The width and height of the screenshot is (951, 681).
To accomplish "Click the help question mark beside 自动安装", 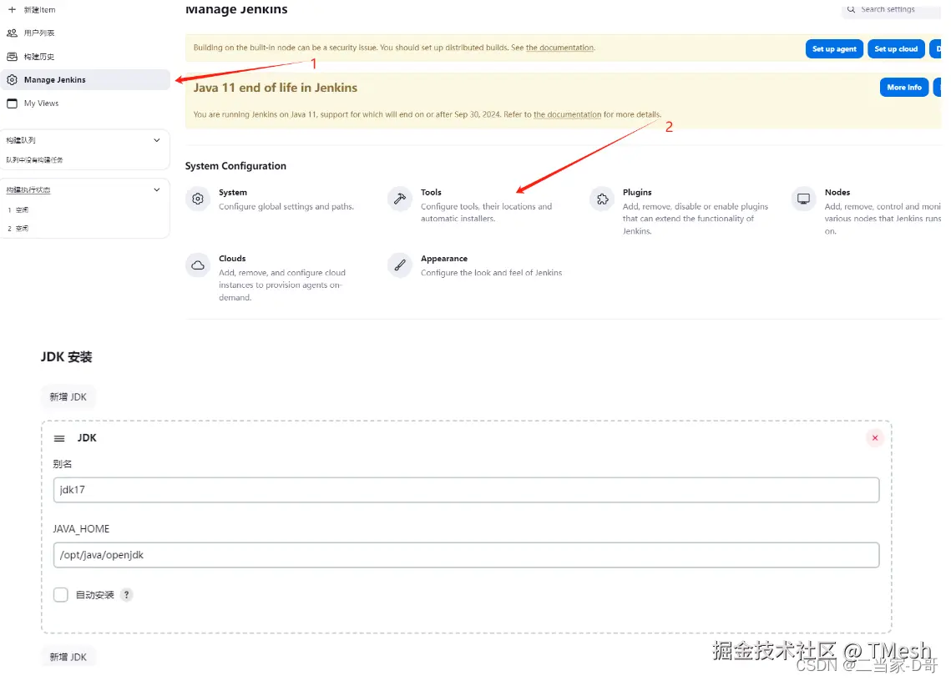I will tap(126, 595).
